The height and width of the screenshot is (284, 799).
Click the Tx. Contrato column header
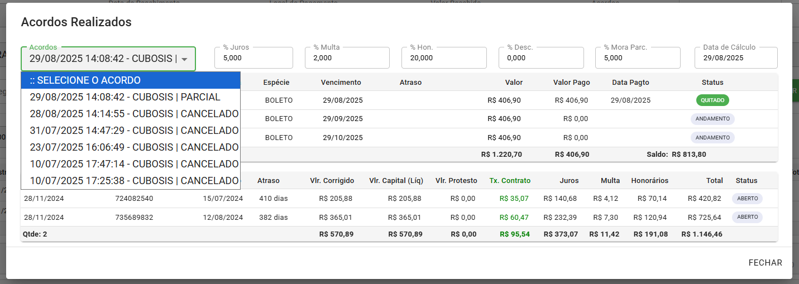510,181
